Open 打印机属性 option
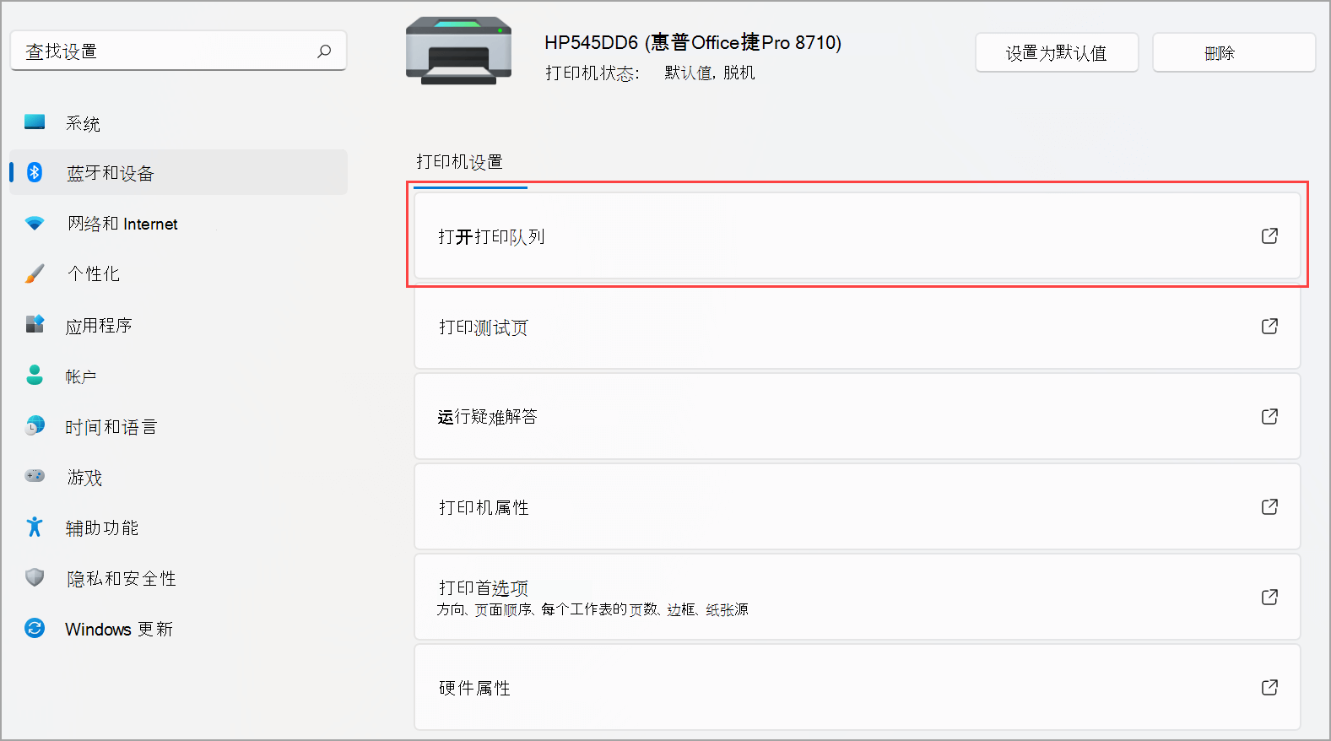This screenshot has height=741, width=1331. click(x=857, y=507)
